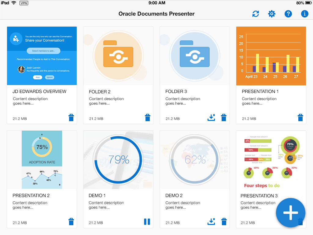313x235 pixels.
Task: Open the PRESENTATION 3 Four steps thumbnail
Action: pos(271,160)
